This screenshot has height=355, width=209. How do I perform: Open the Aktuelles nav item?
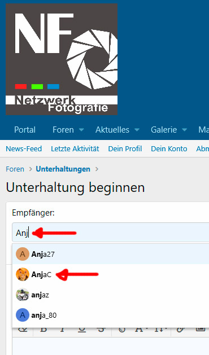[112, 130]
